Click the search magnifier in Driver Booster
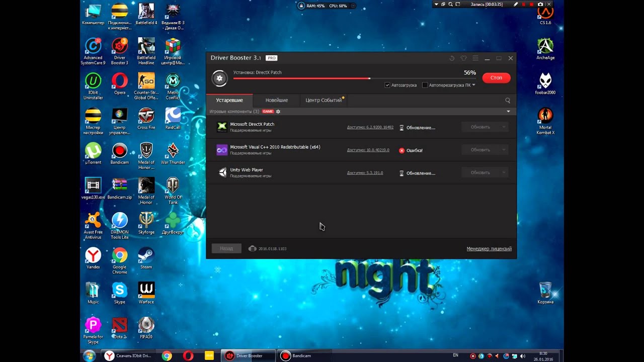Screen dimensions: 644x362 (508, 101)
